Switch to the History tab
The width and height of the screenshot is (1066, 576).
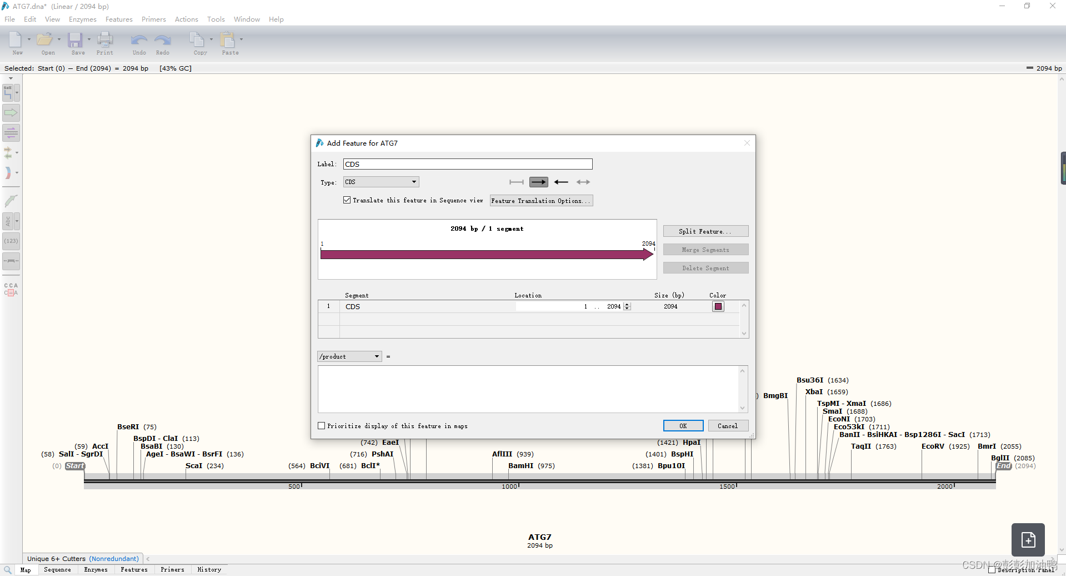click(209, 570)
